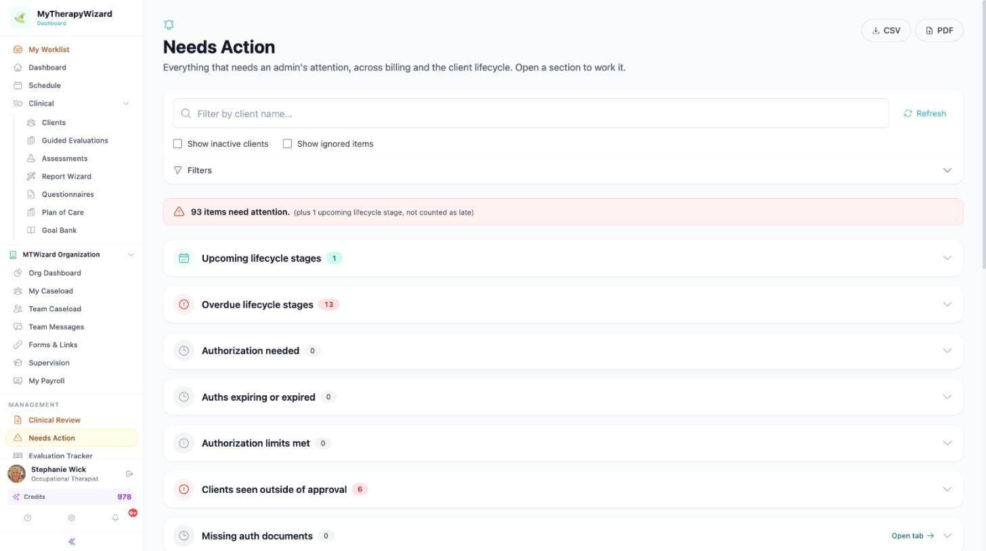
Task: Download the CSV export
Action: (886, 30)
